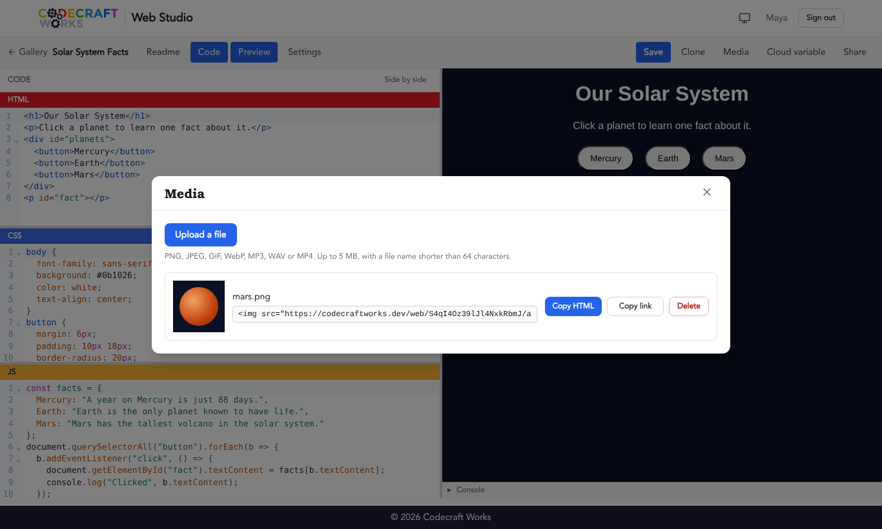Save the project
882x529 pixels.
tap(653, 52)
